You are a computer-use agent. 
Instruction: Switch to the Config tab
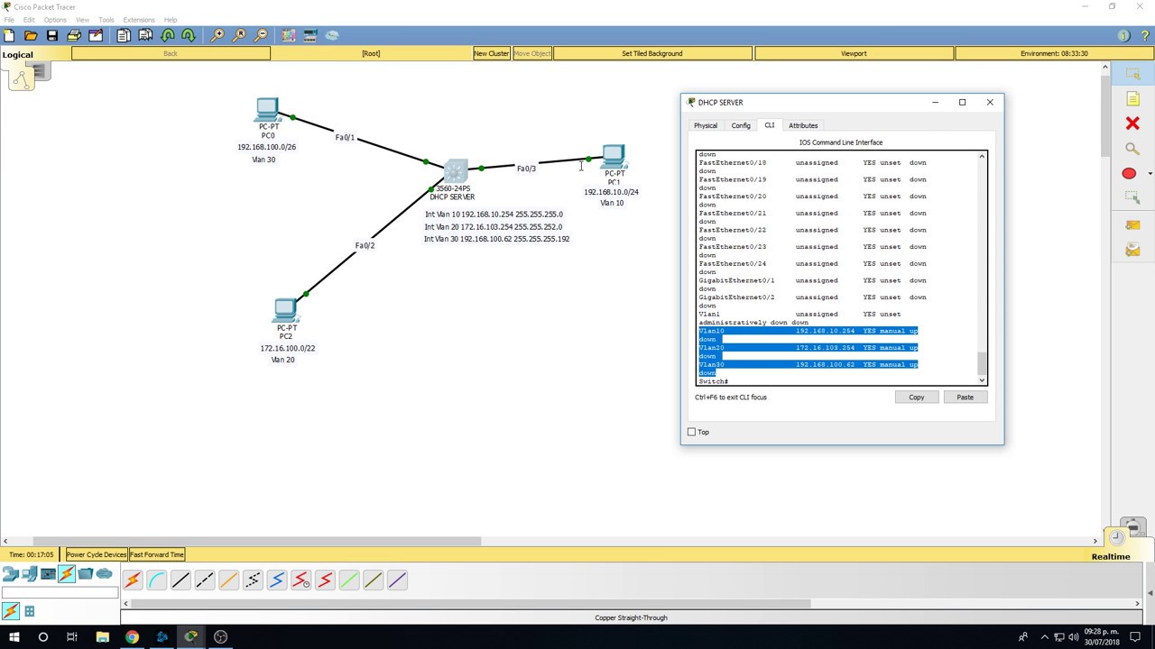coord(741,125)
